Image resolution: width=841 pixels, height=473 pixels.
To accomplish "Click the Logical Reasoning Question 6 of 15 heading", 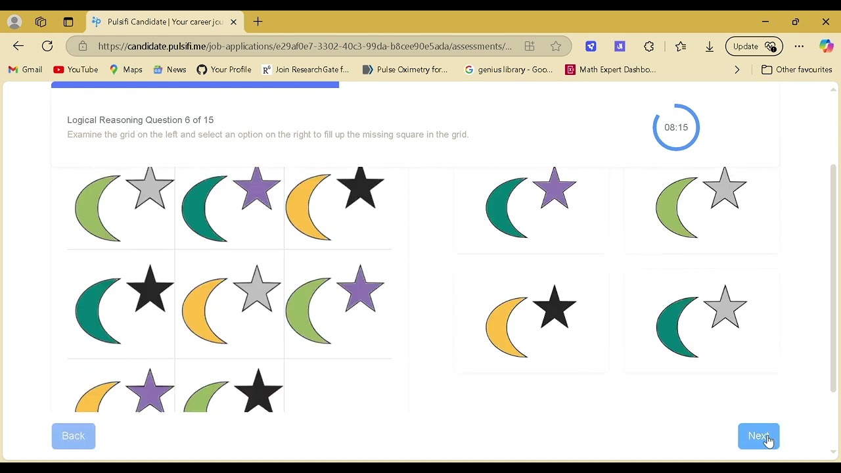I will [140, 120].
